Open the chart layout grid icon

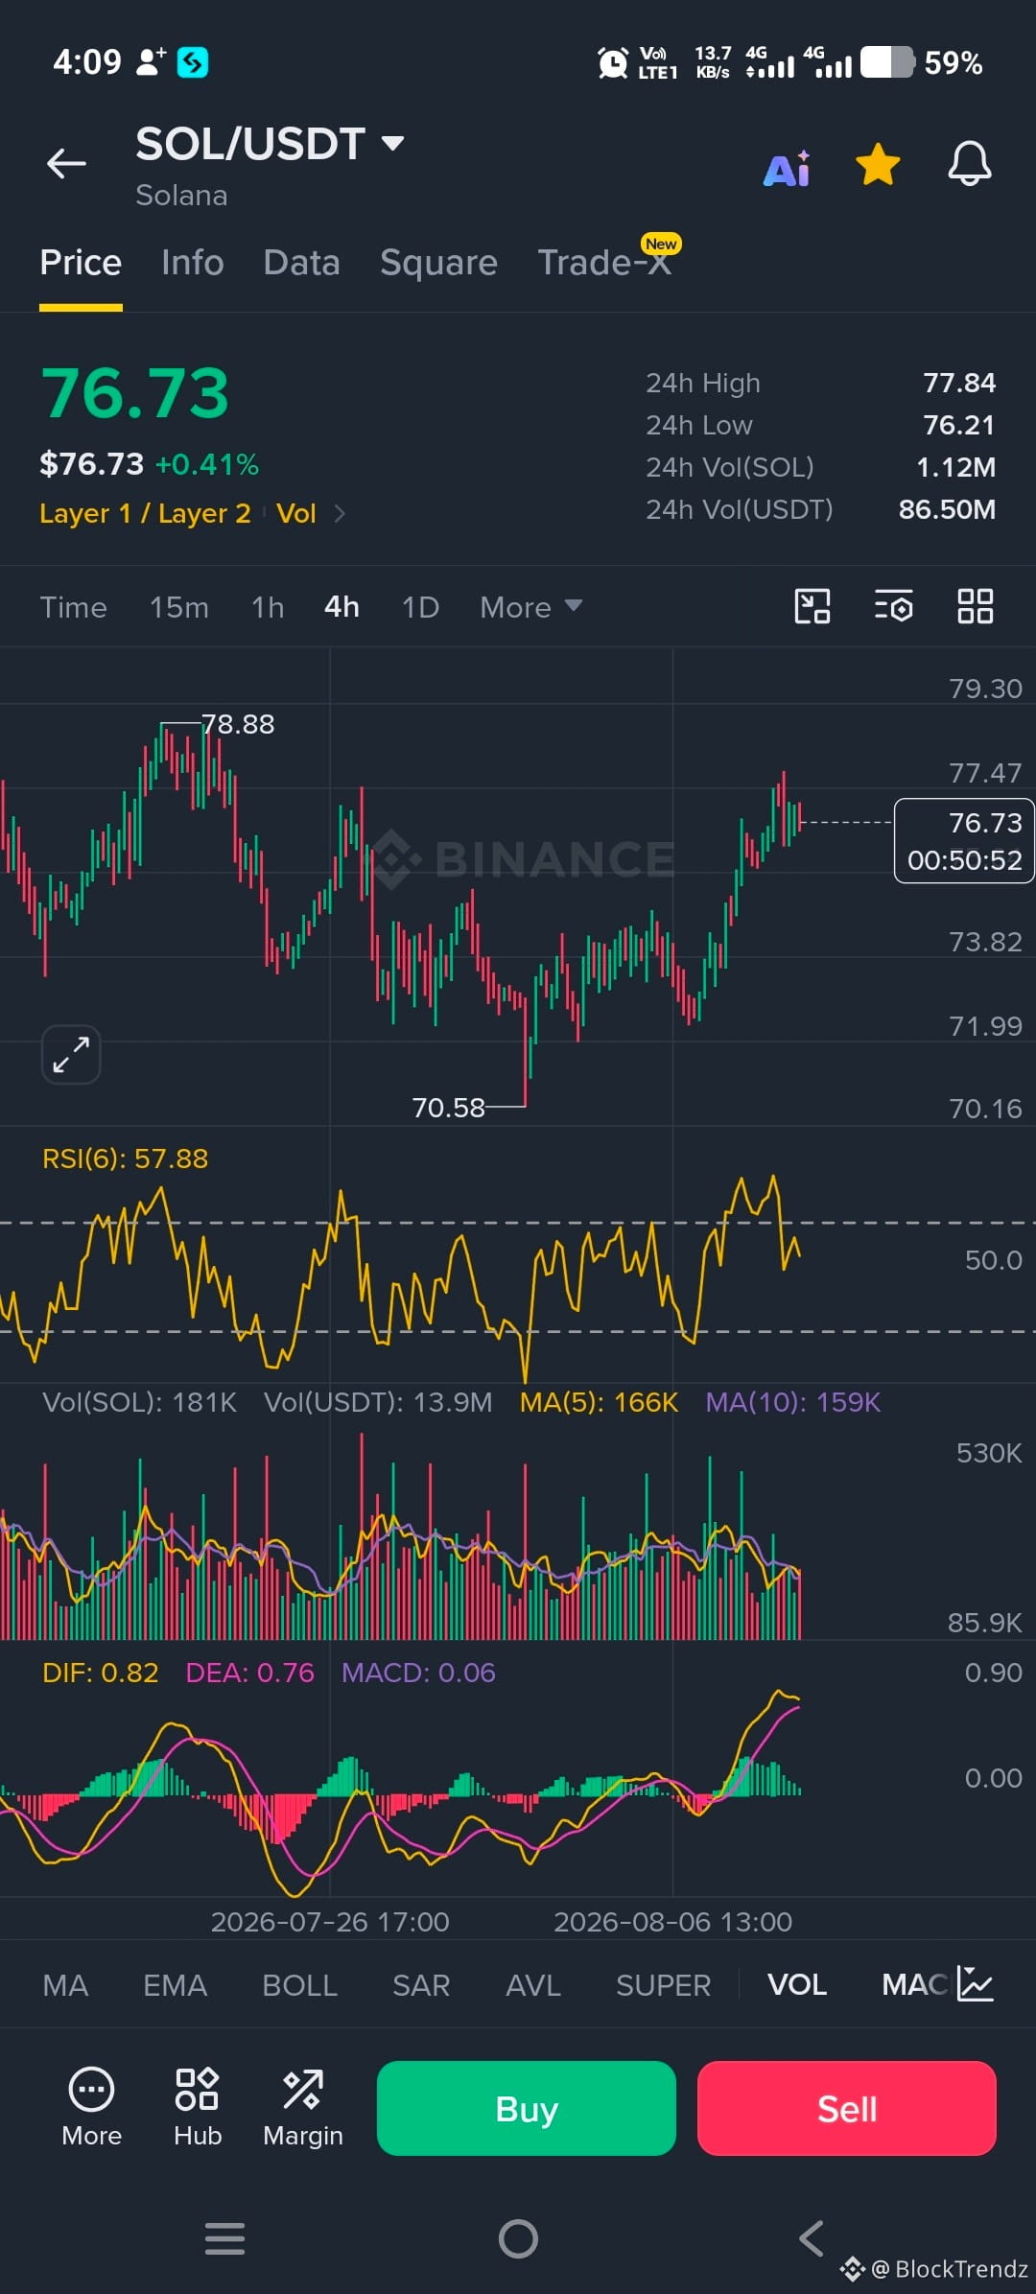976,606
